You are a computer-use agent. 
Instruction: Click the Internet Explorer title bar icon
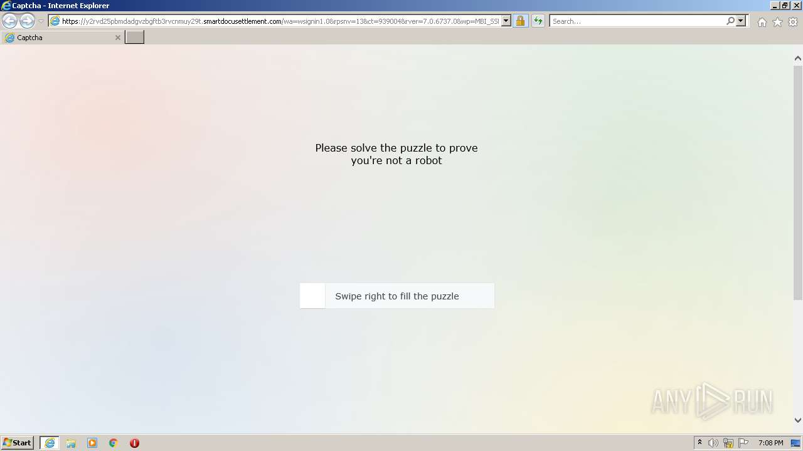[6, 6]
